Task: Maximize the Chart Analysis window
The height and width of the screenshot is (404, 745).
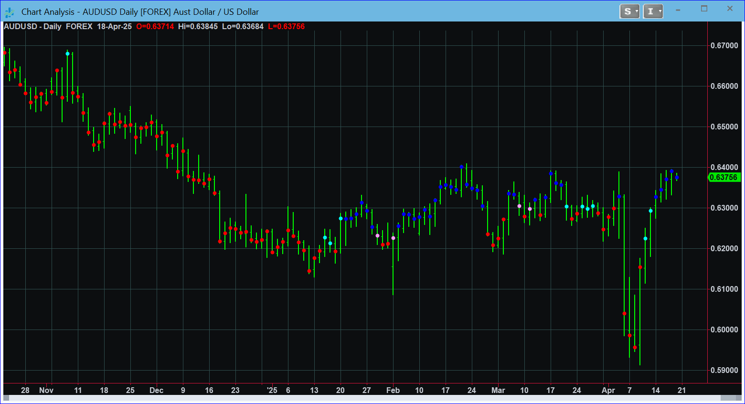Action: click(704, 9)
